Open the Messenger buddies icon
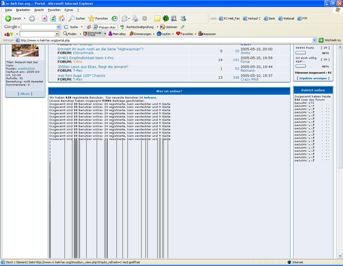The width and height of the screenshot is (343, 266). (x=183, y=18)
